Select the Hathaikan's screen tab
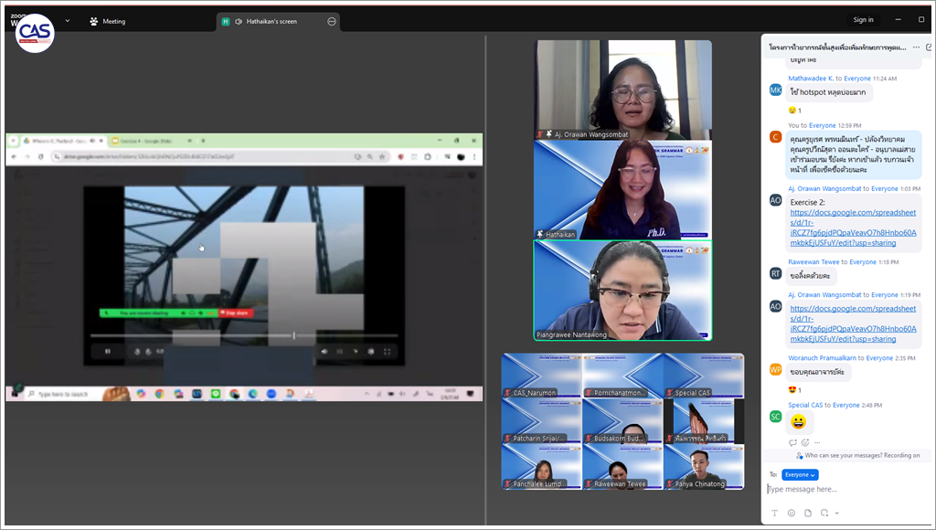This screenshot has height=530, width=936. point(271,21)
